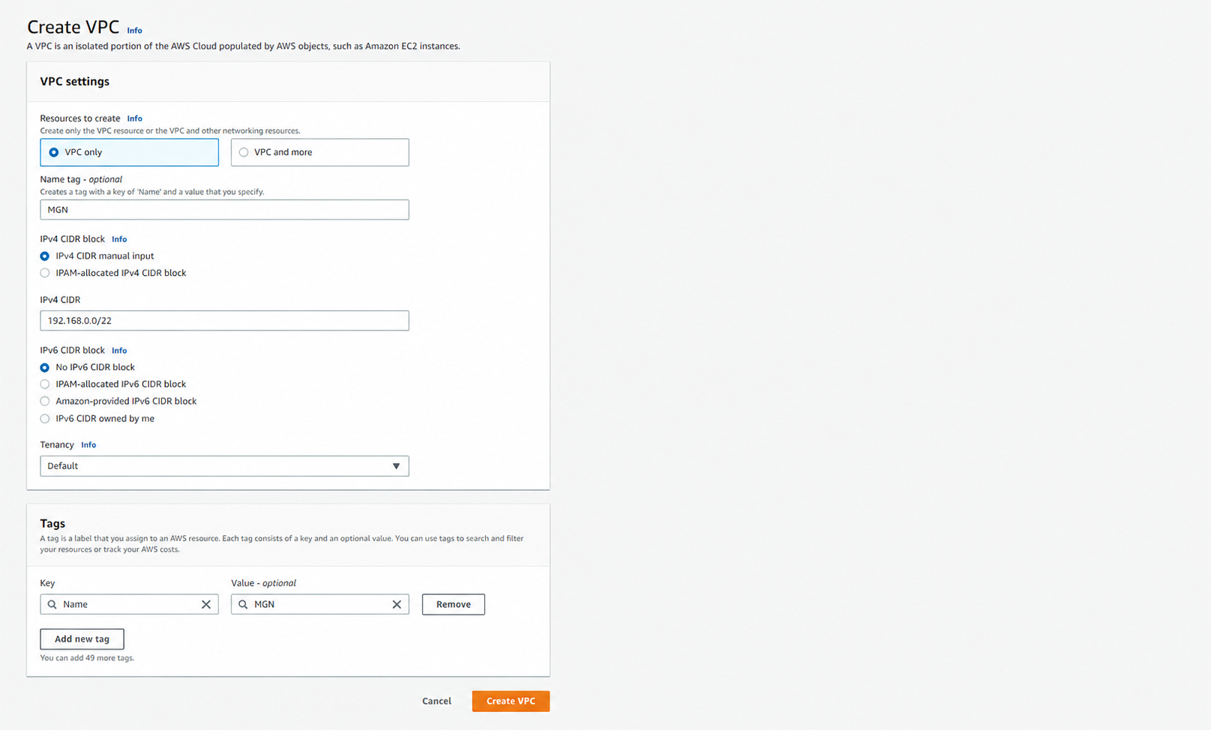Select the VPC only option

click(x=129, y=152)
